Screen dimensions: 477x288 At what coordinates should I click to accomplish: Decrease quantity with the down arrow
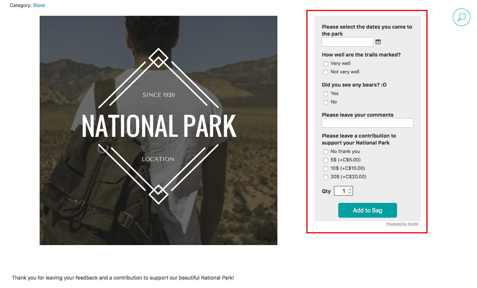click(350, 193)
